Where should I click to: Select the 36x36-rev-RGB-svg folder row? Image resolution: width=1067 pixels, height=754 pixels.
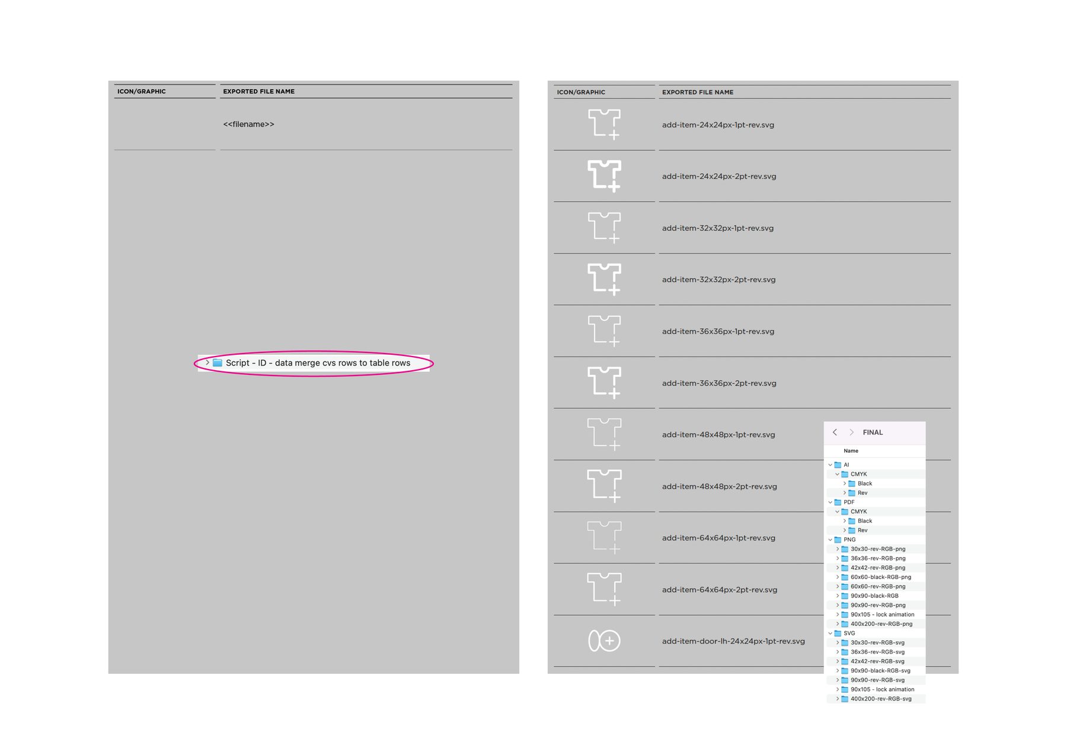tap(875, 652)
